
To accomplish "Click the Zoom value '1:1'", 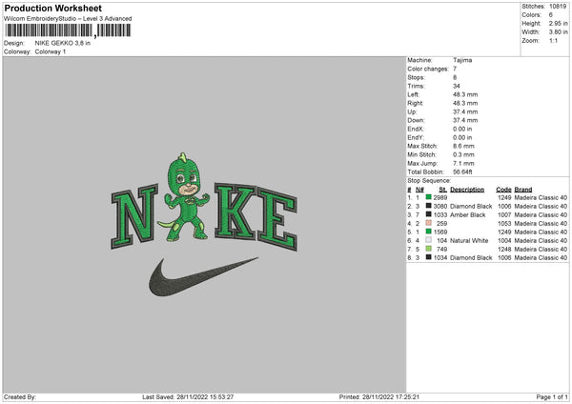I will (553, 40).
